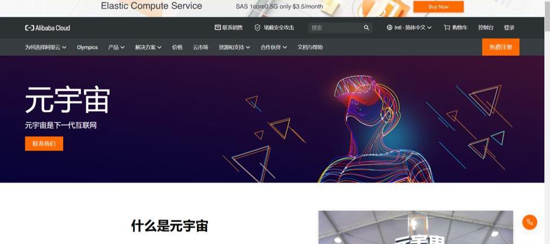Expand the 解决方案 dropdown
Screen dimensions: 550x244
(149, 47)
